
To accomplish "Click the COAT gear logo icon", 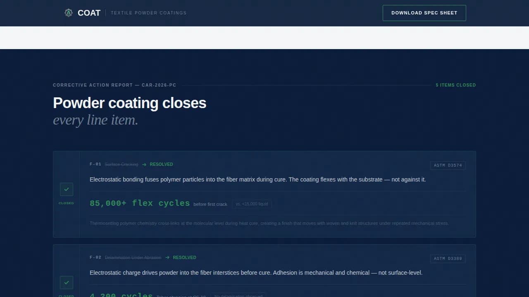I will [x=68, y=12].
